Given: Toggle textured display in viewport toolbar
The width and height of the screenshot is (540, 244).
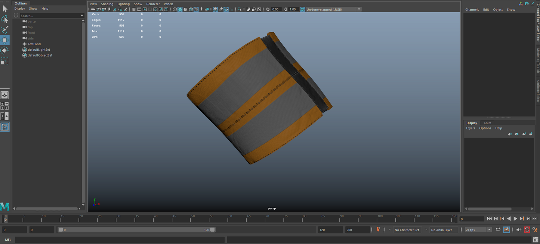Looking at the screenshot, I should click(x=196, y=9).
